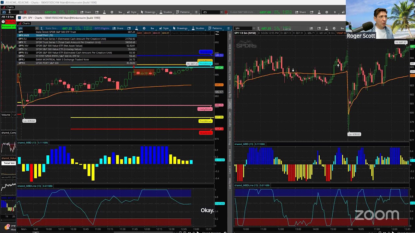Click the 5m timeframe in /ES window toolbar
The image size is (415, 233).
[120, 12]
